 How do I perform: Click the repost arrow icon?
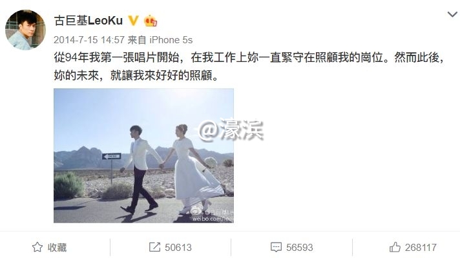tap(154, 247)
